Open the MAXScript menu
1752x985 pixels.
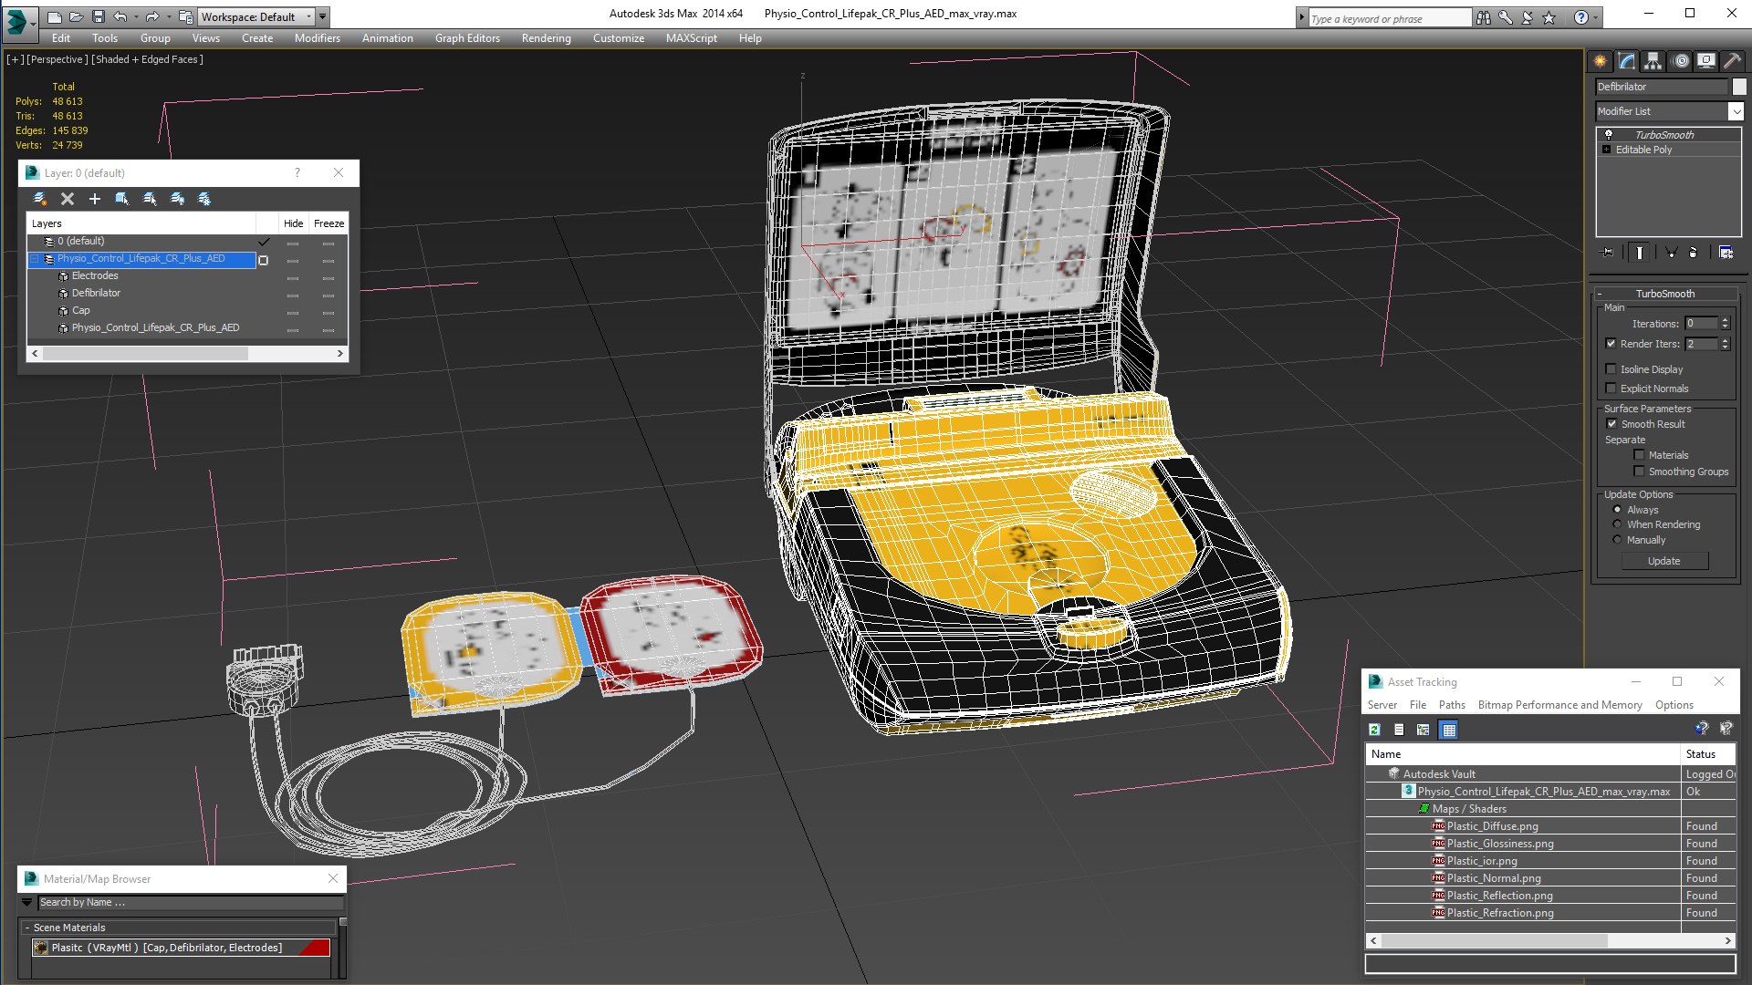coord(691,38)
